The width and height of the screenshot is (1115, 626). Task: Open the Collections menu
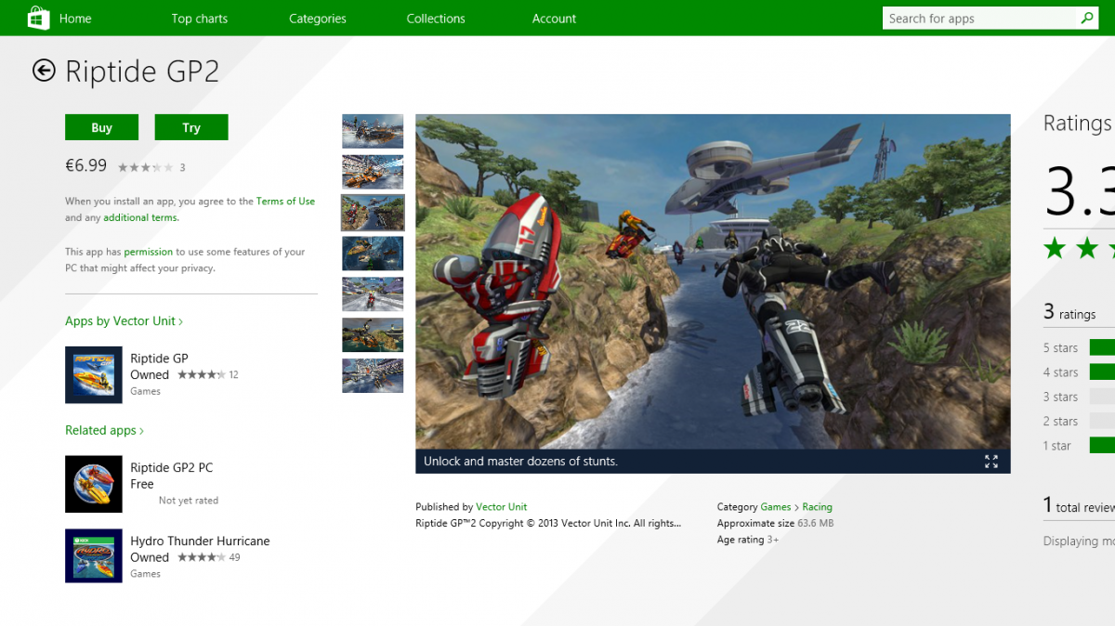coord(436,19)
